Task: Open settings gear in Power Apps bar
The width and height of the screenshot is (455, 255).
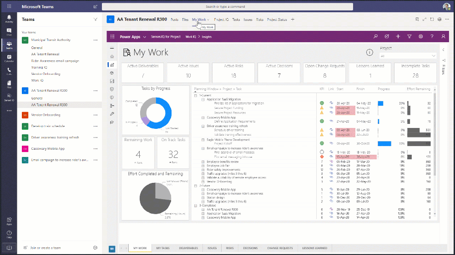Action: click(421, 36)
